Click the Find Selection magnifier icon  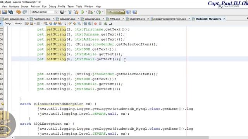coord(46,24)
